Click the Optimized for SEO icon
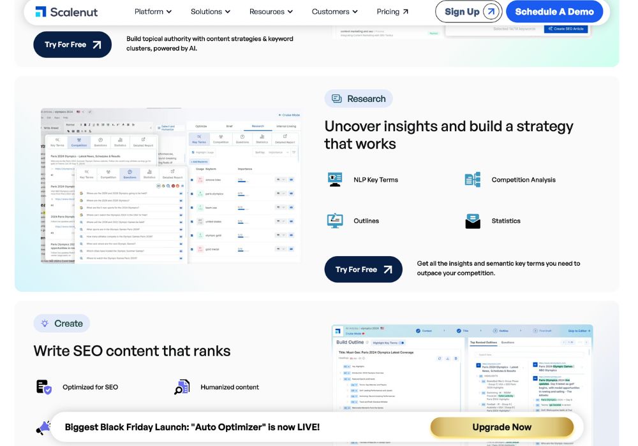The image size is (638, 446). 44,387
